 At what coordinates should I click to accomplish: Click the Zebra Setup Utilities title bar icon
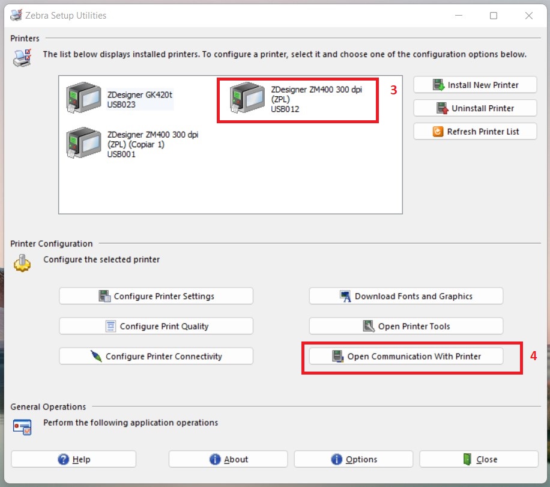point(16,15)
